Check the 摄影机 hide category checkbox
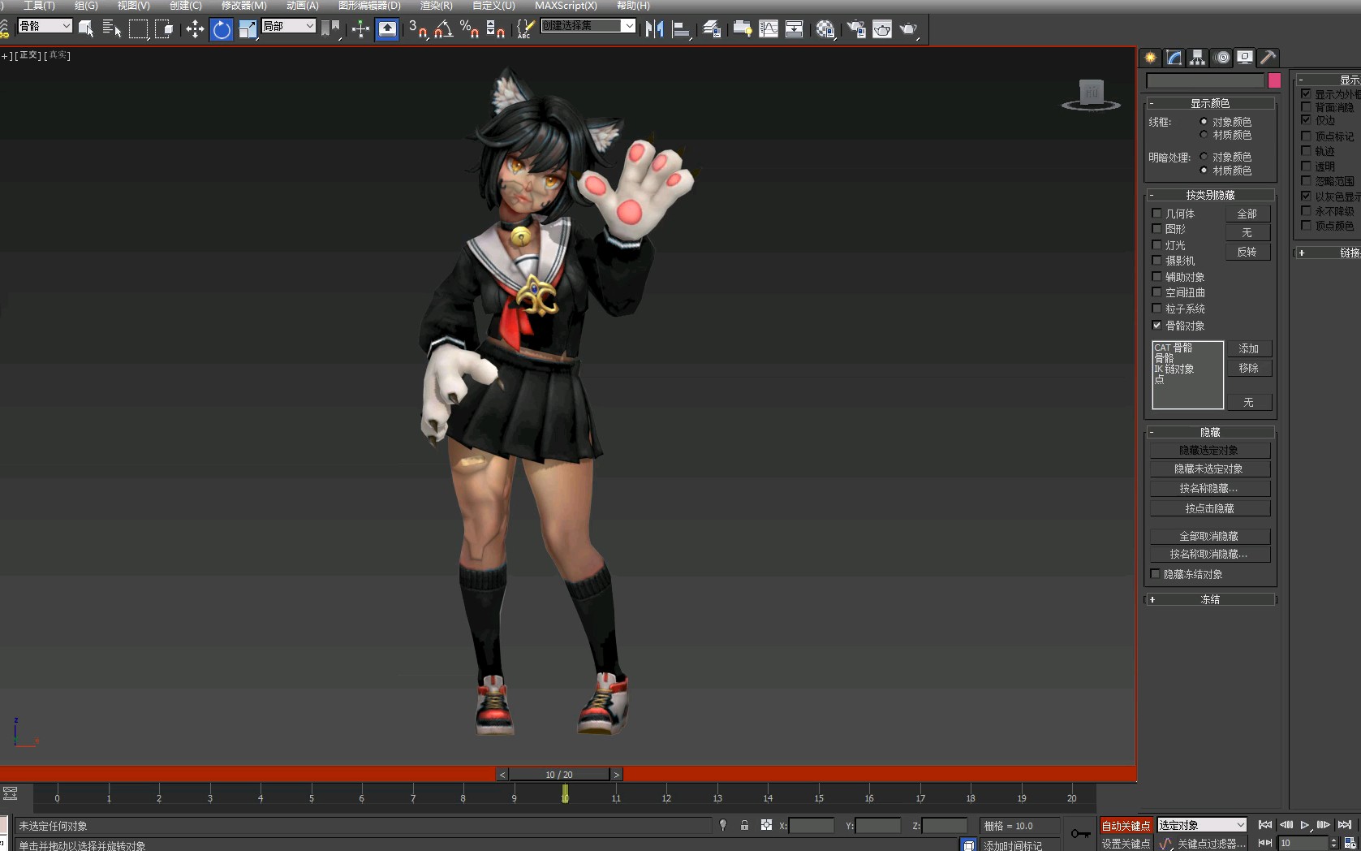Screen dimensions: 1361x851 (1156, 260)
